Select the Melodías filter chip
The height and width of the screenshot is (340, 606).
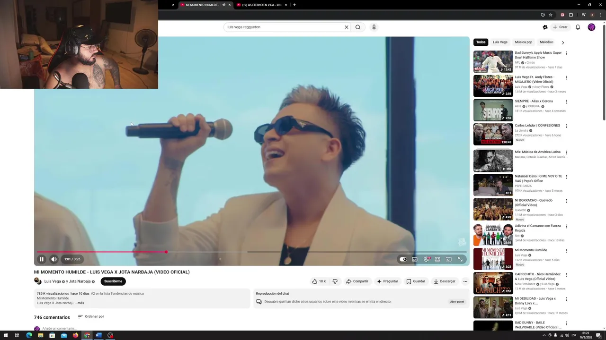[x=546, y=42]
